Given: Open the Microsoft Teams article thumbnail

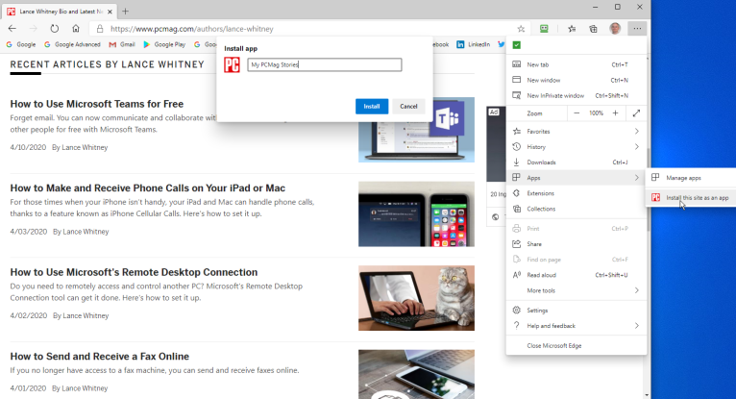Looking at the screenshot, I should tap(416, 141).
